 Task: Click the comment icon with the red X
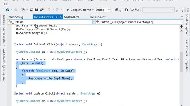coord(137,10)
